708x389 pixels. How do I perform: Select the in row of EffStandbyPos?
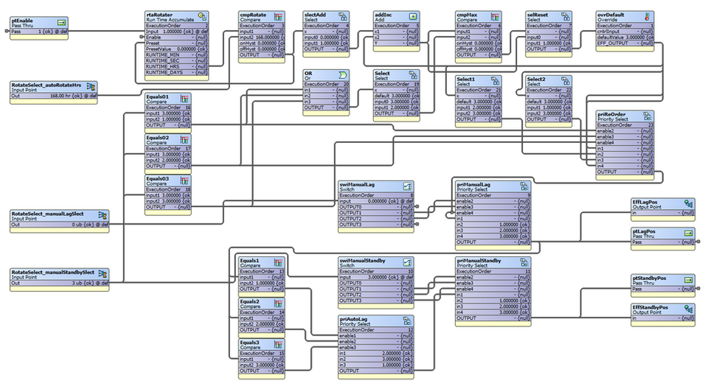pos(663,318)
